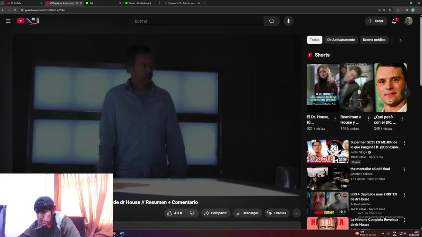The height and width of the screenshot is (237, 422).
Task: Open the 'El Dr. House' short thumbnail
Action: point(323,88)
